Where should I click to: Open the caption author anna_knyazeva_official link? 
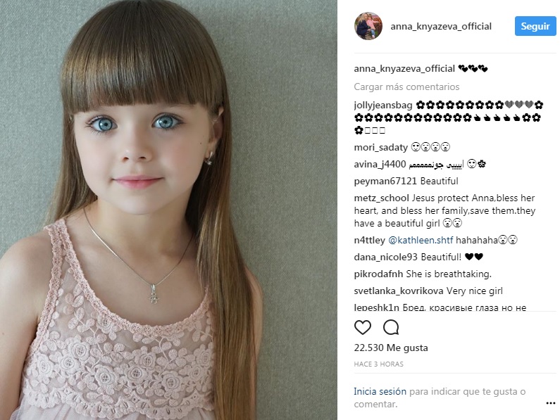404,68
